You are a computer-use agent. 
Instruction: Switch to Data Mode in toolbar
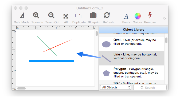point(22,16)
